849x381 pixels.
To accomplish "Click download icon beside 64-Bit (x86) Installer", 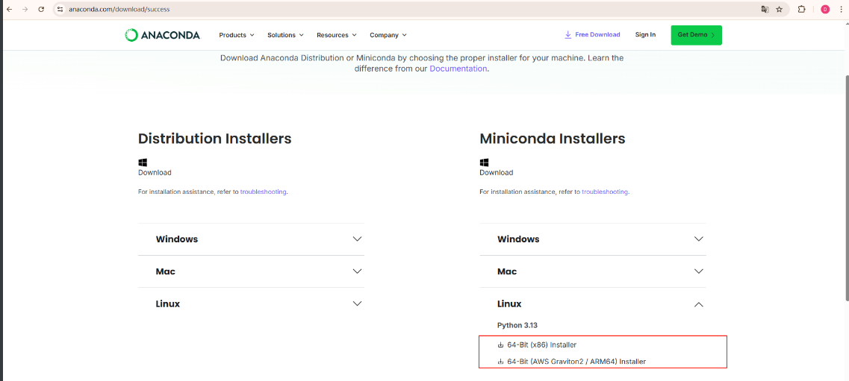I will pyautogui.click(x=500, y=344).
